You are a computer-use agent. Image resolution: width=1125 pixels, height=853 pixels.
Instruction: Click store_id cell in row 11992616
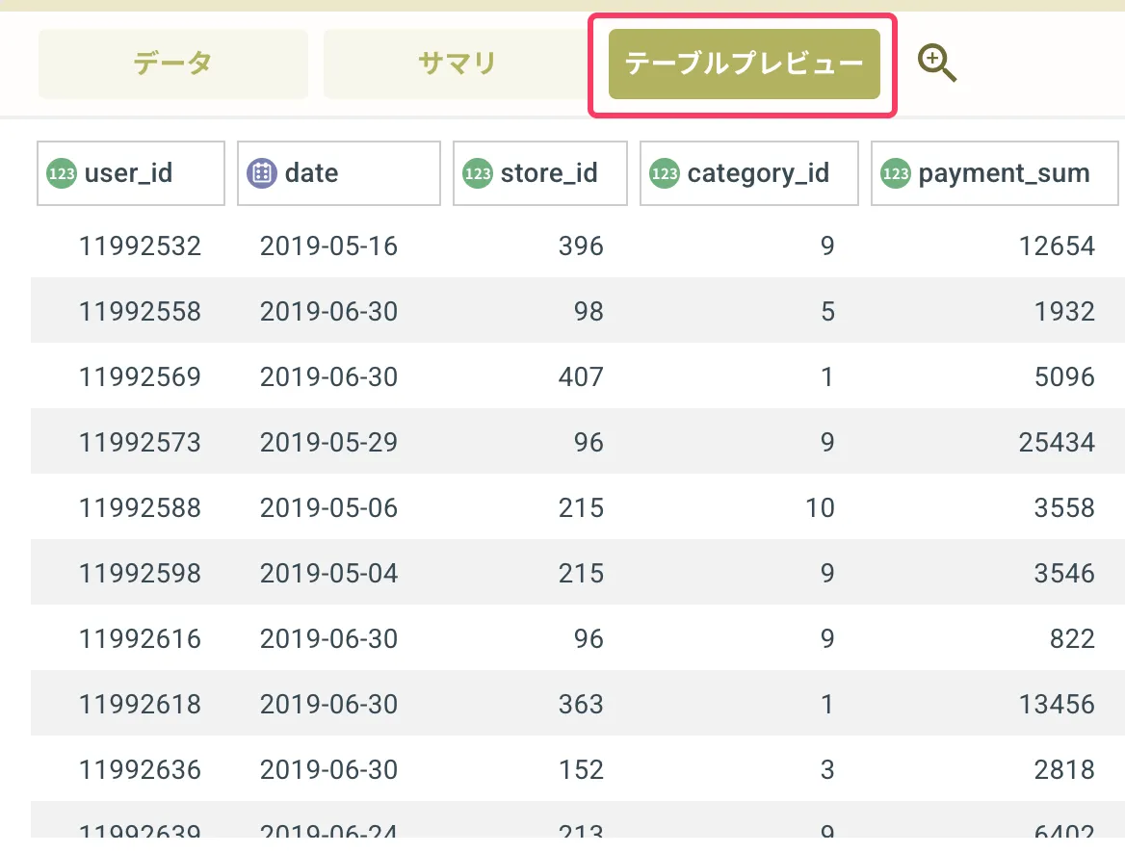click(589, 638)
